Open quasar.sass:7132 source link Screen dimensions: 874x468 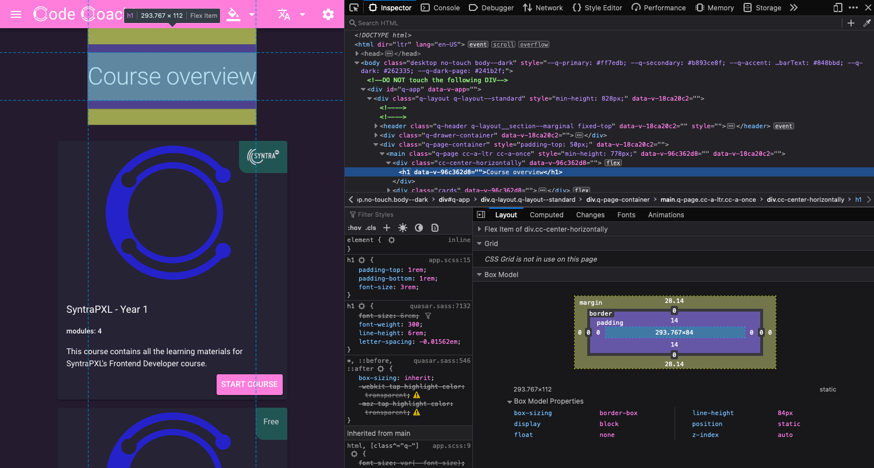point(440,306)
